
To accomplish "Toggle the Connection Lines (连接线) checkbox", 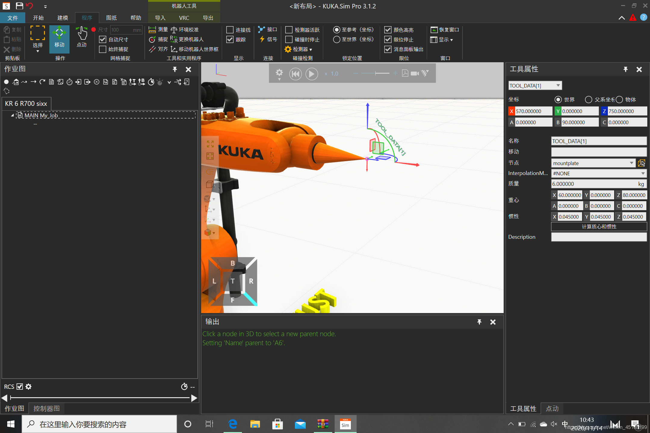I will (230, 29).
